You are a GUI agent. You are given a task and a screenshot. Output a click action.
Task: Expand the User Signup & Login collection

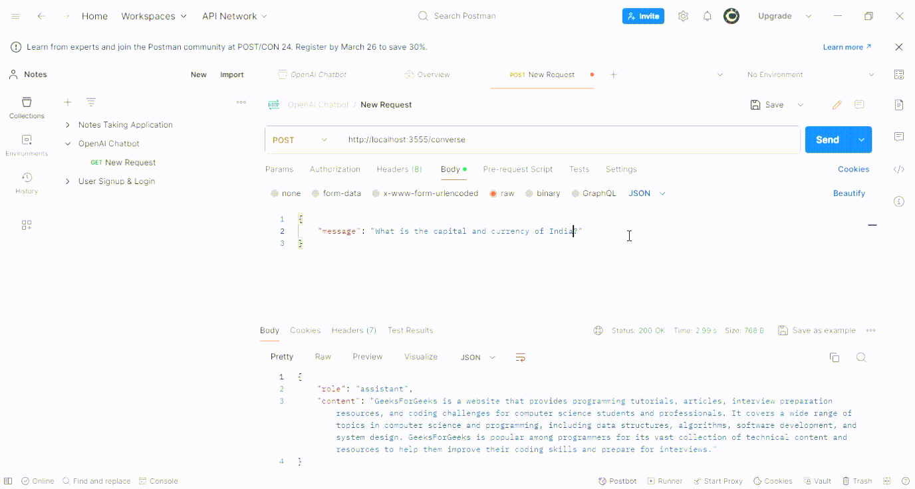tap(68, 181)
